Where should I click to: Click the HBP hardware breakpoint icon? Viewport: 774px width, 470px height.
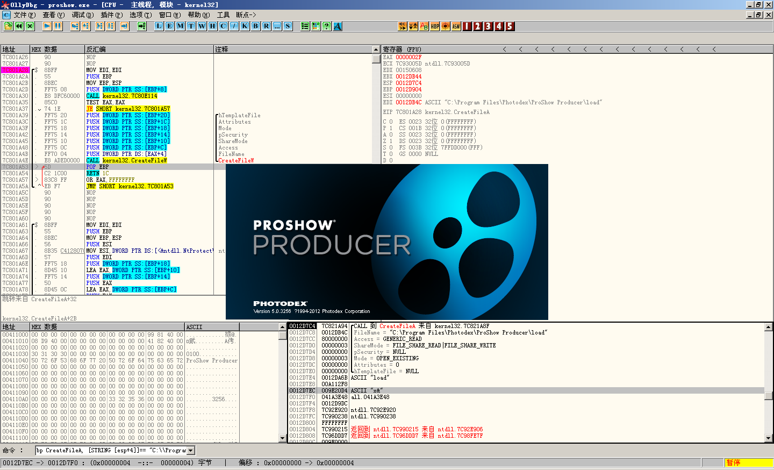click(435, 26)
